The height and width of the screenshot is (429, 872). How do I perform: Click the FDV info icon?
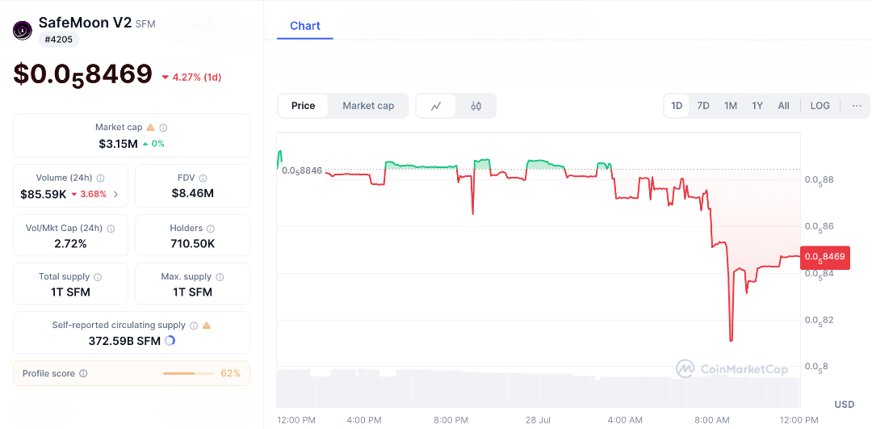pos(203,178)
